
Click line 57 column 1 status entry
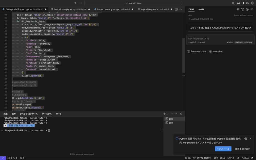[198, 158]
